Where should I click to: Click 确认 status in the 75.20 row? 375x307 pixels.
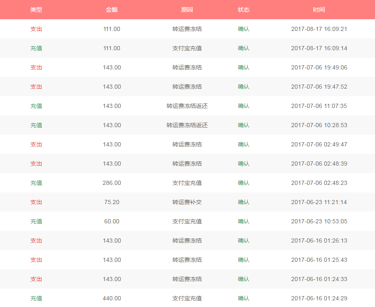[x=243, y=202]
